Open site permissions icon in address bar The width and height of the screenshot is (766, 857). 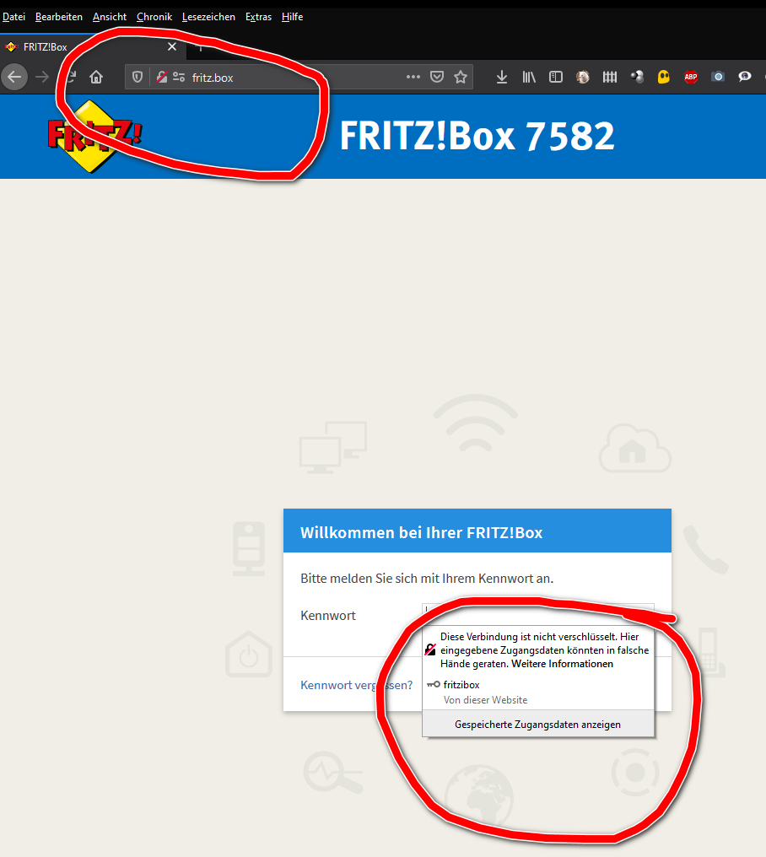[x=179, y=77]
